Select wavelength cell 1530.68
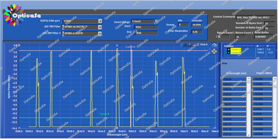The image size is (278, 139). (234, 109)
